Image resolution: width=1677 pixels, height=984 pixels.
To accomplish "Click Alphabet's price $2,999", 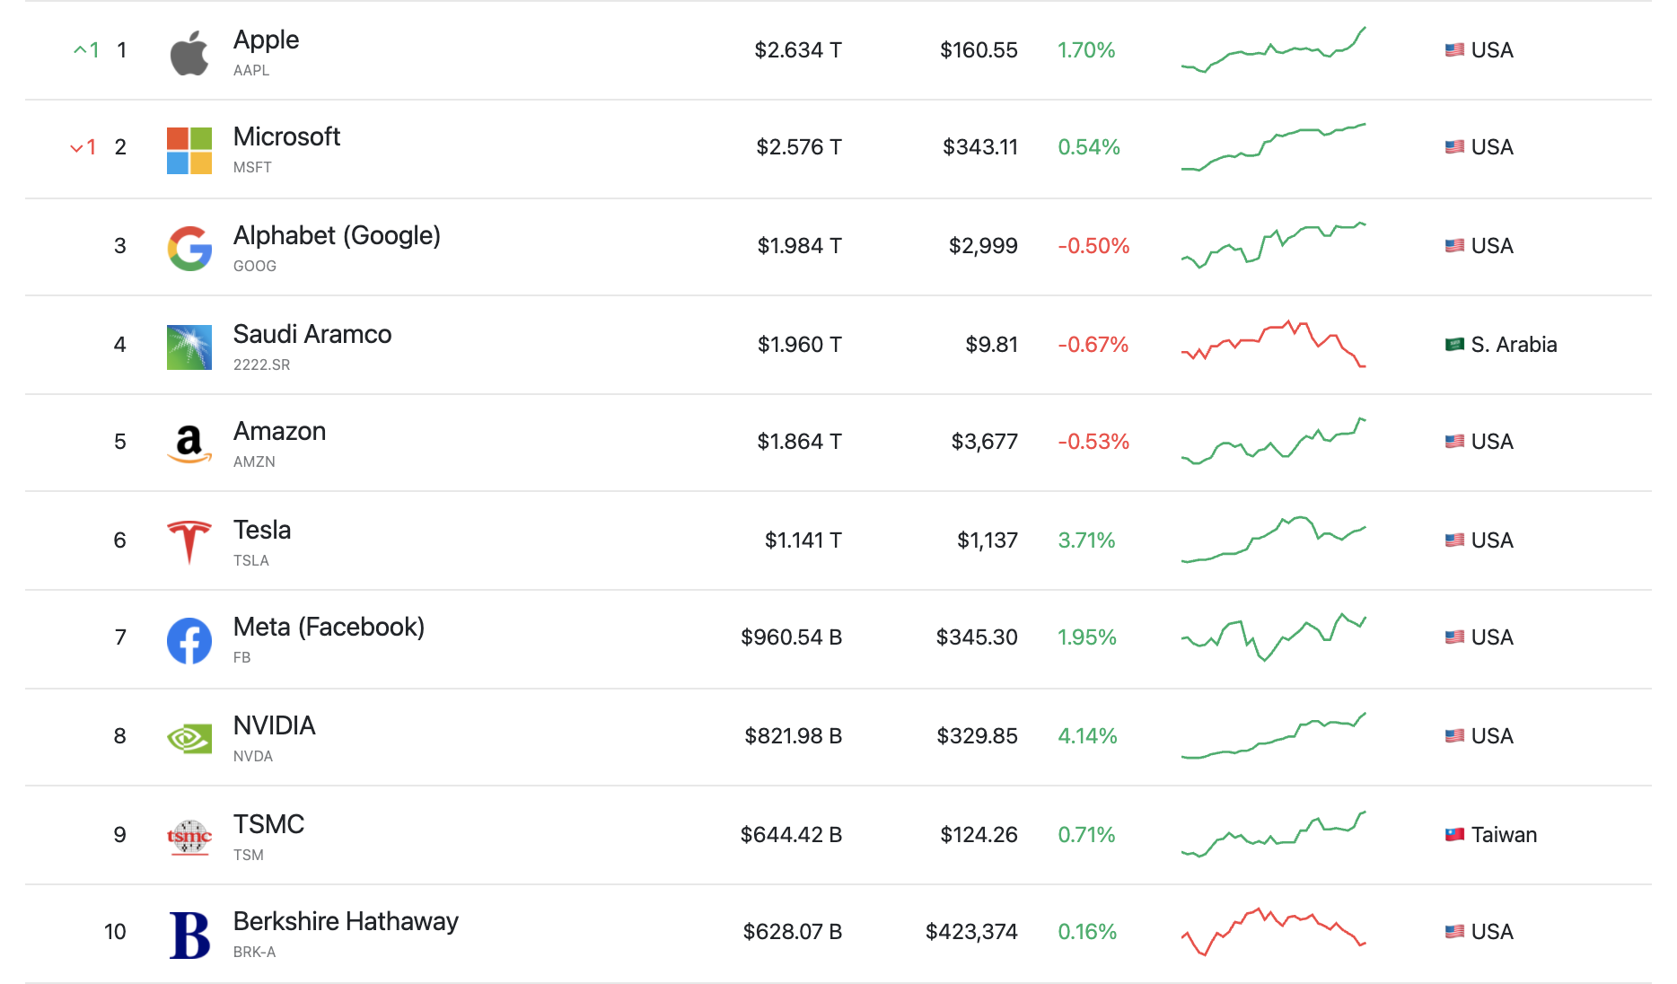I will [x=983, y=246].
